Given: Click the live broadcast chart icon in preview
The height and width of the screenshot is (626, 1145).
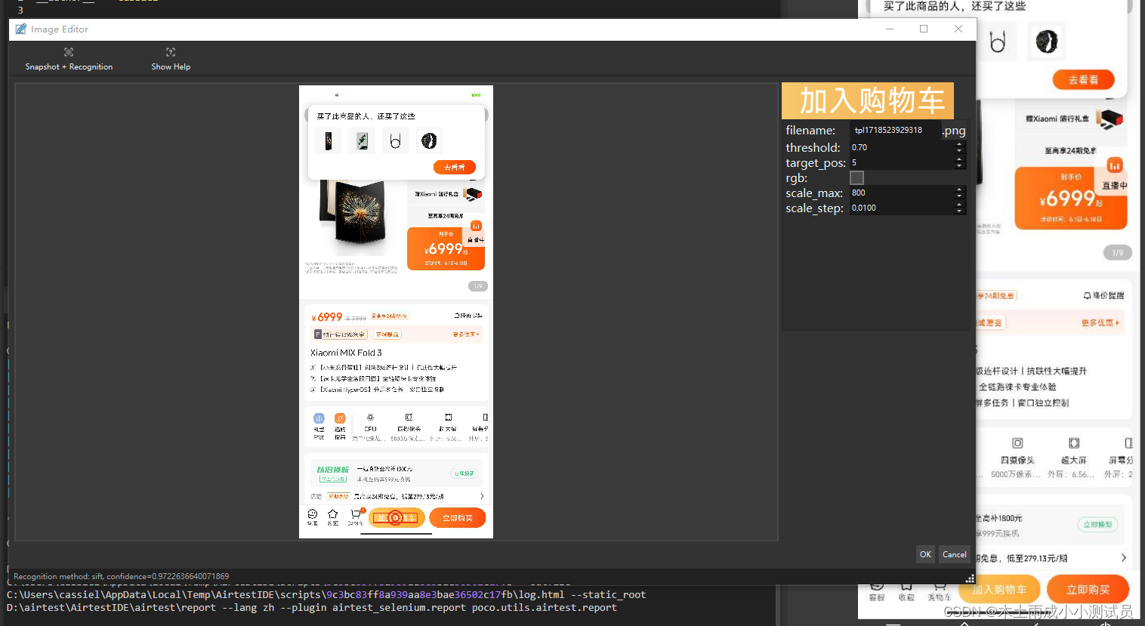Looking at the screenshot, I should (476, 226).
